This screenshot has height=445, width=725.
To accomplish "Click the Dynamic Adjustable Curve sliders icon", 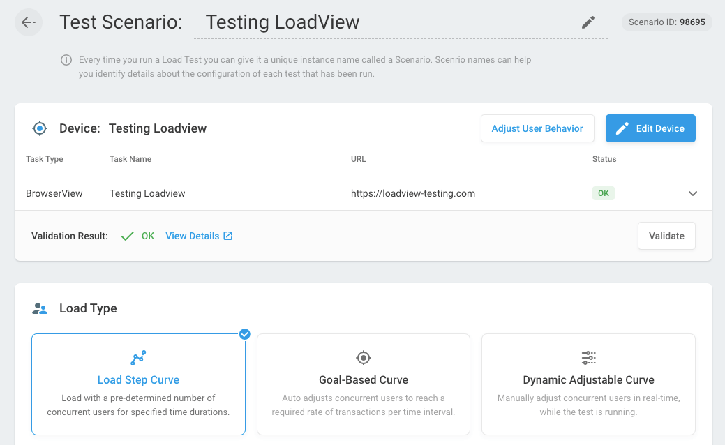I will point(589,358).
